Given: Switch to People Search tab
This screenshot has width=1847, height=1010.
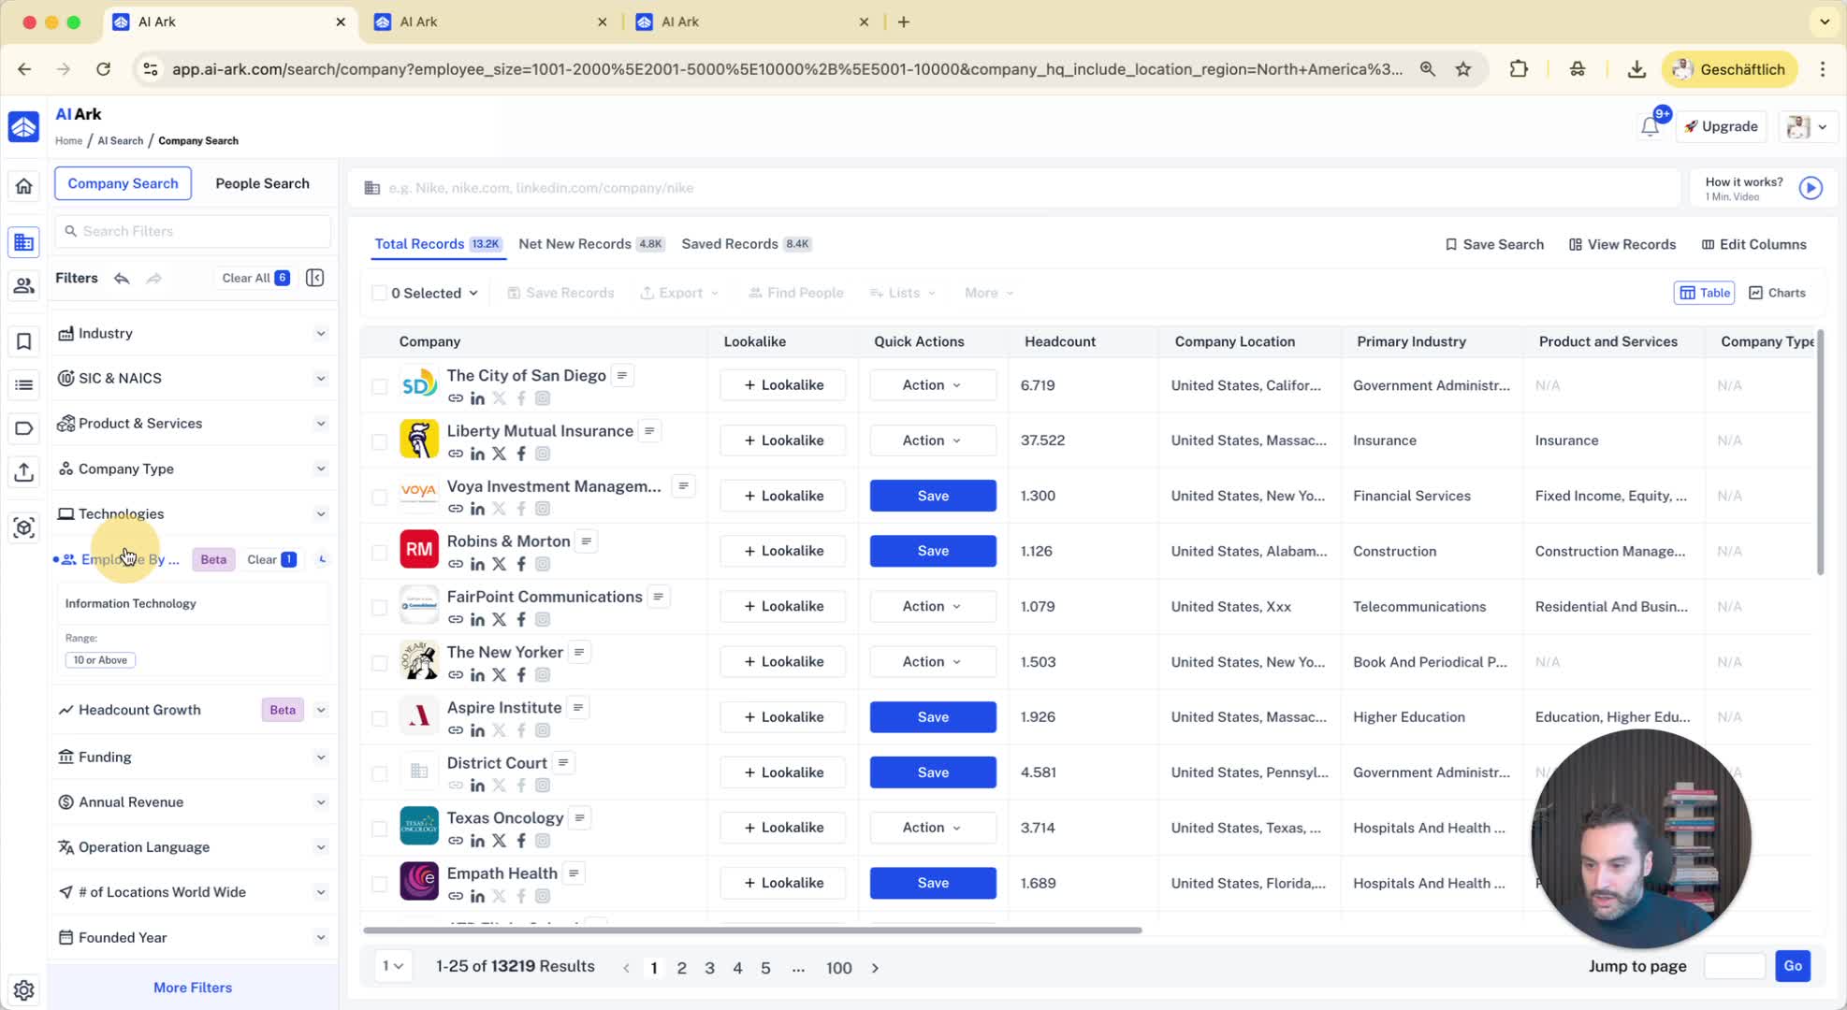Looking at the screenshot, I should [262, 183].
